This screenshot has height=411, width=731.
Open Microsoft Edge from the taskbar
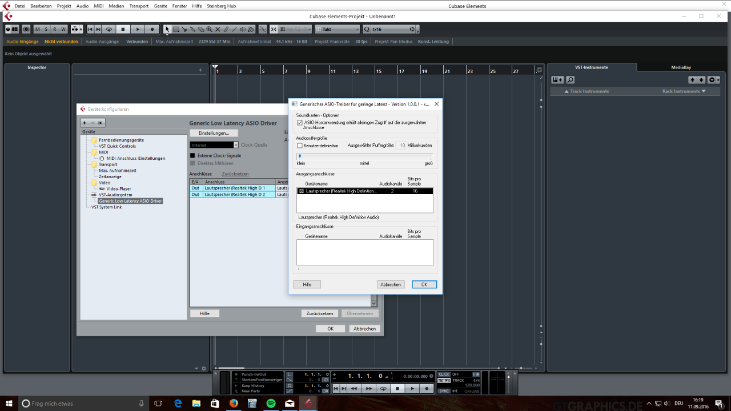(x=178, y=404)
